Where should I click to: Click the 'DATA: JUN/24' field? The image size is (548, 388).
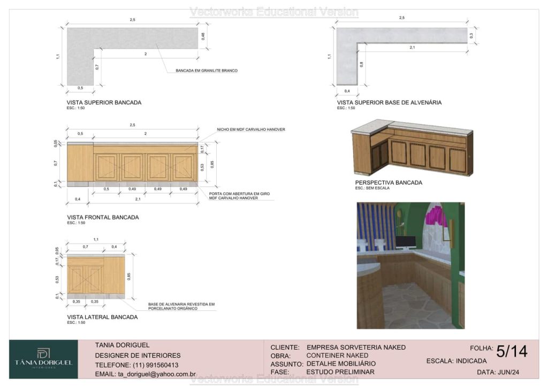click(498, 372)
